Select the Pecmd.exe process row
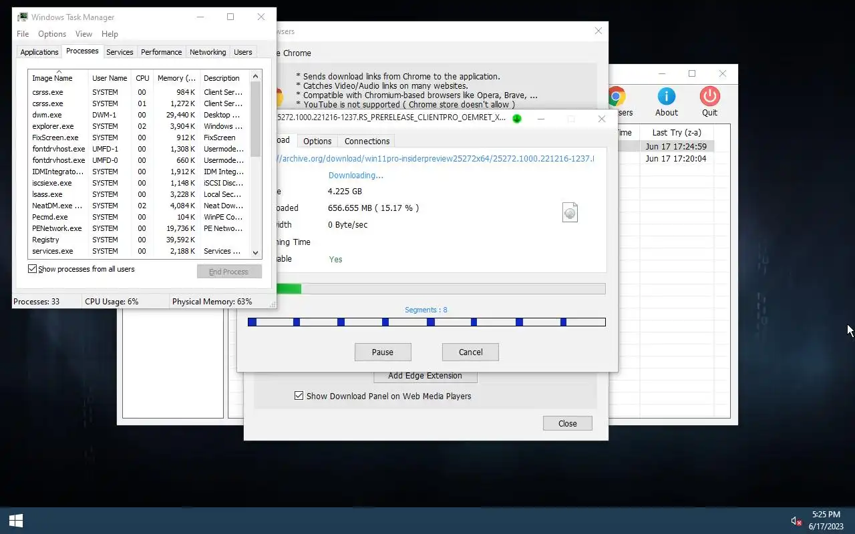Image resolution: width=855 pixels, height=534 pixels. [140, 217]
